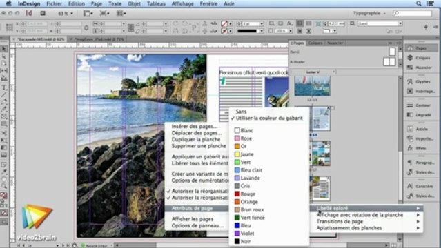The height and width of the screenshot is (248, 441).
Task: Open the Fenêtre menu
Action: pyautogui.click(x=208, y=3)
